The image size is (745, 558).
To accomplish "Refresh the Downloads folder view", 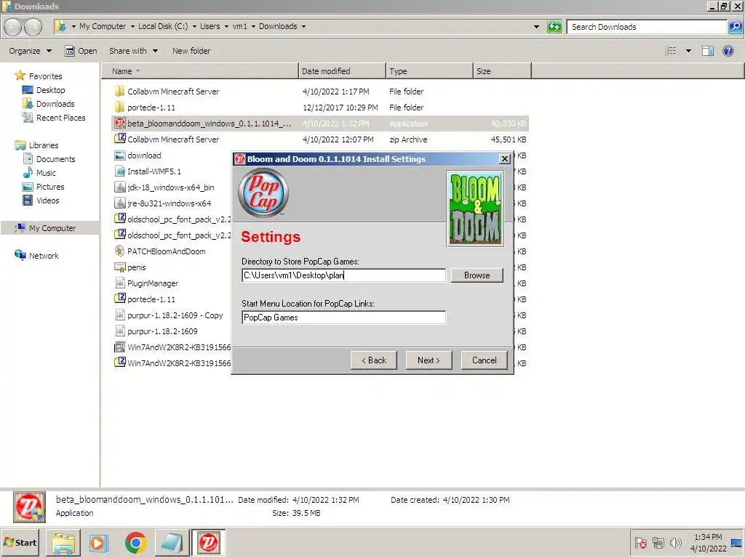I will pyautogui.click(x=554, y=27).
